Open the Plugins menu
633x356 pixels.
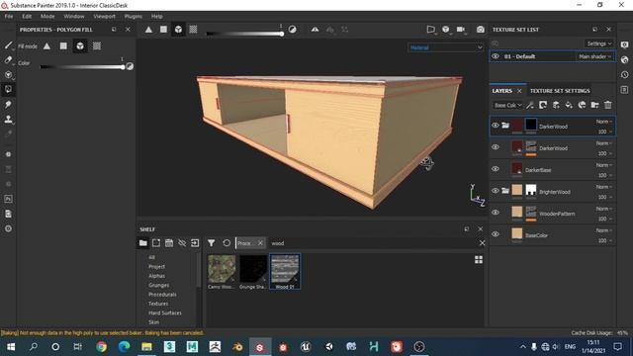pyautogui.click(x=134, y=16)
